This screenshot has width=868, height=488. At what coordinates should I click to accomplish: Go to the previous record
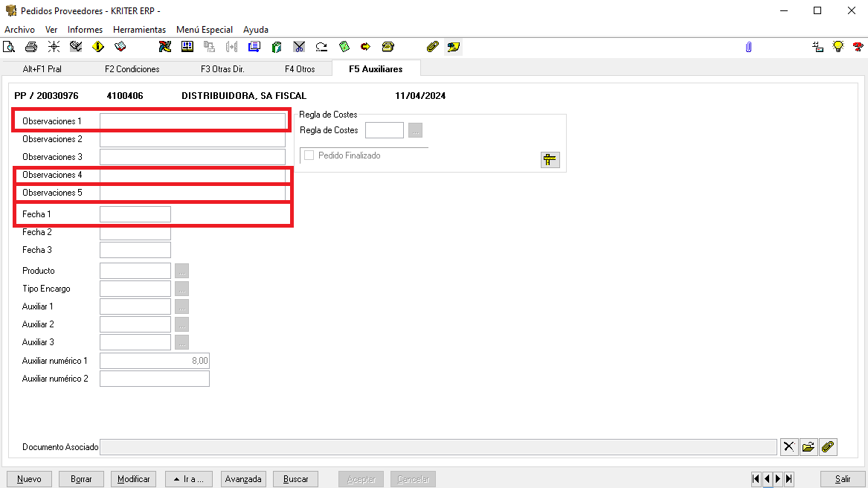click(x=767, y=479)
